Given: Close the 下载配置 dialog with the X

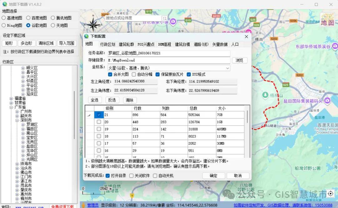Looking at the screenshot, I should pyautogui.click(x=246, y=37).
